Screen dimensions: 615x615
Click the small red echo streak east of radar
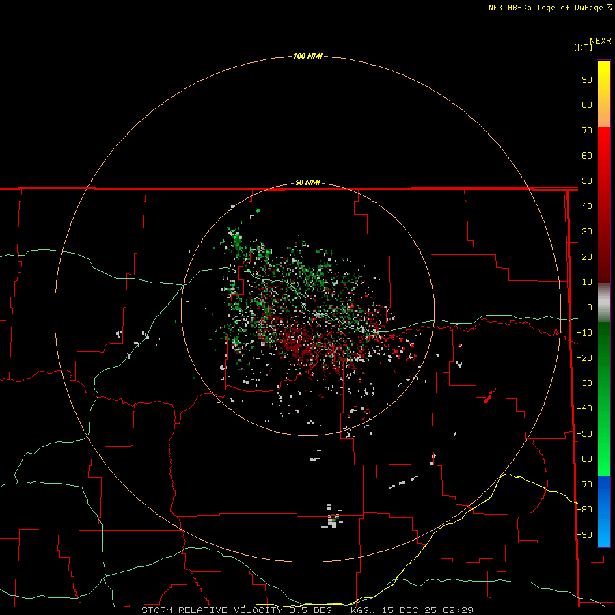click(489, 396)
